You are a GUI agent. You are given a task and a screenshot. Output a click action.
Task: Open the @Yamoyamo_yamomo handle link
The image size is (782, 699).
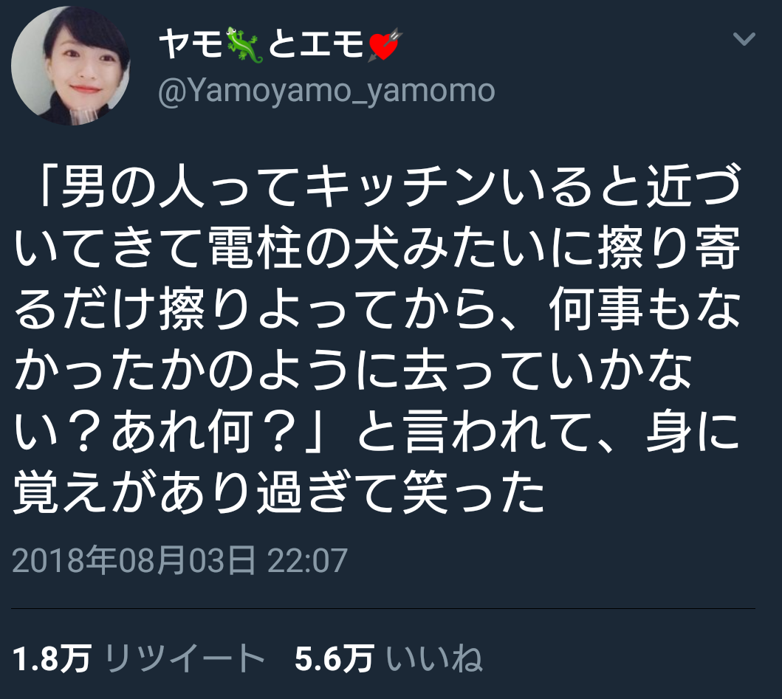326,91
